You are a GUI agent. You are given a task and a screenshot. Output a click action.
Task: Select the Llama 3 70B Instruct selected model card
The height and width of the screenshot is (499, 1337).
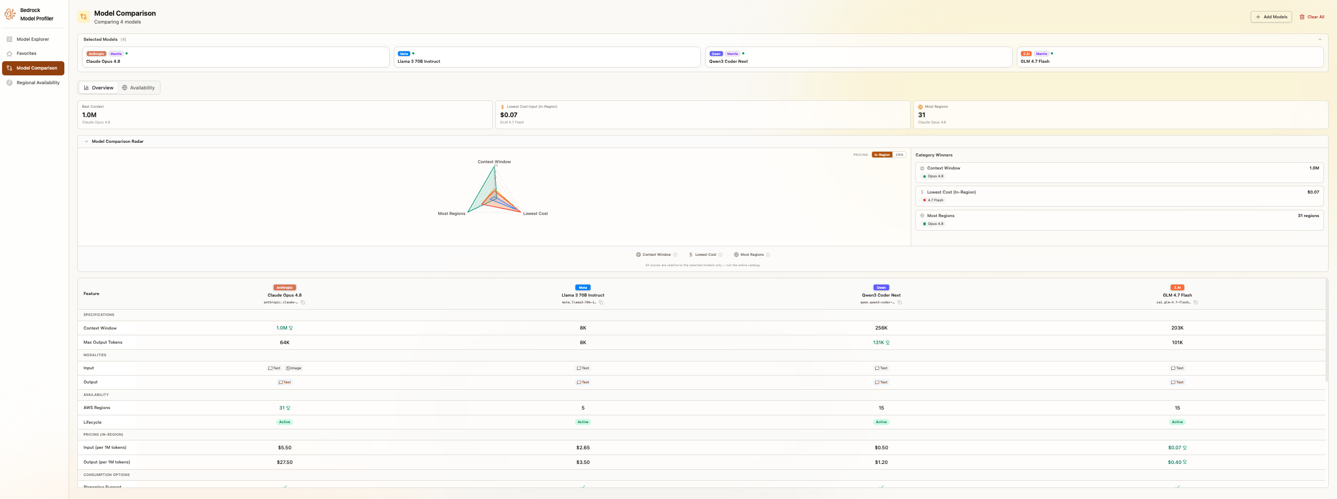[x=547, y=57]
